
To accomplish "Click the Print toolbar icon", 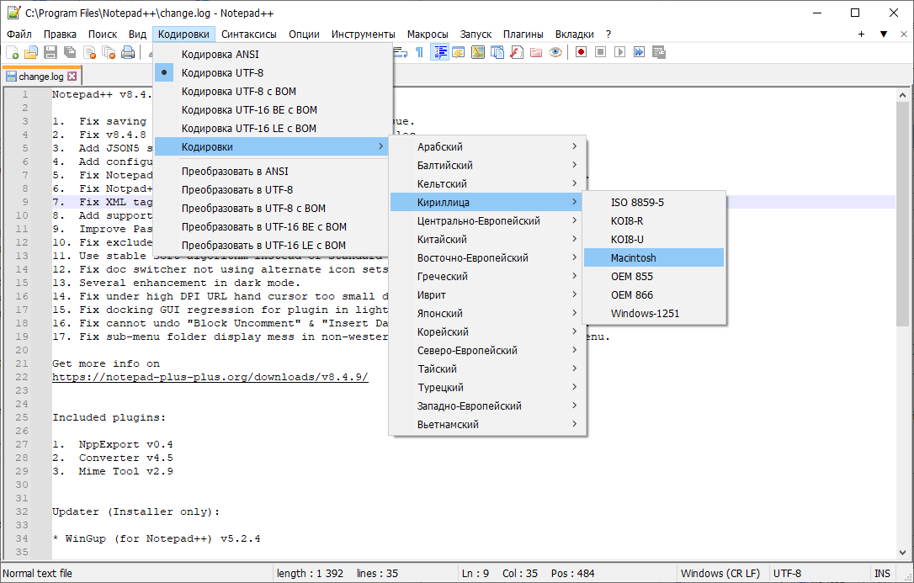I will point(128,52).
